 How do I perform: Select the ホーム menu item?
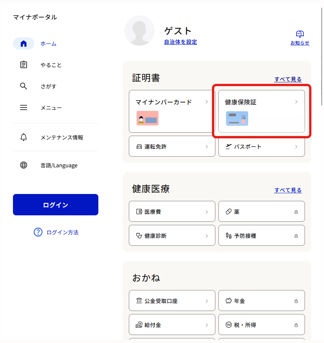coord(48,43)
